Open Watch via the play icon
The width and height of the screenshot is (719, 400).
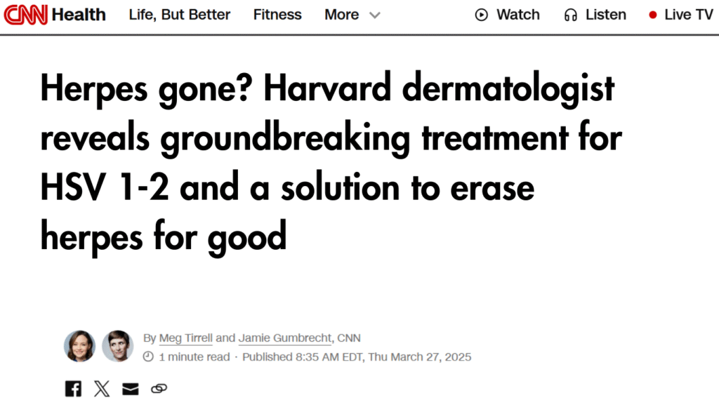click(482, 15)
